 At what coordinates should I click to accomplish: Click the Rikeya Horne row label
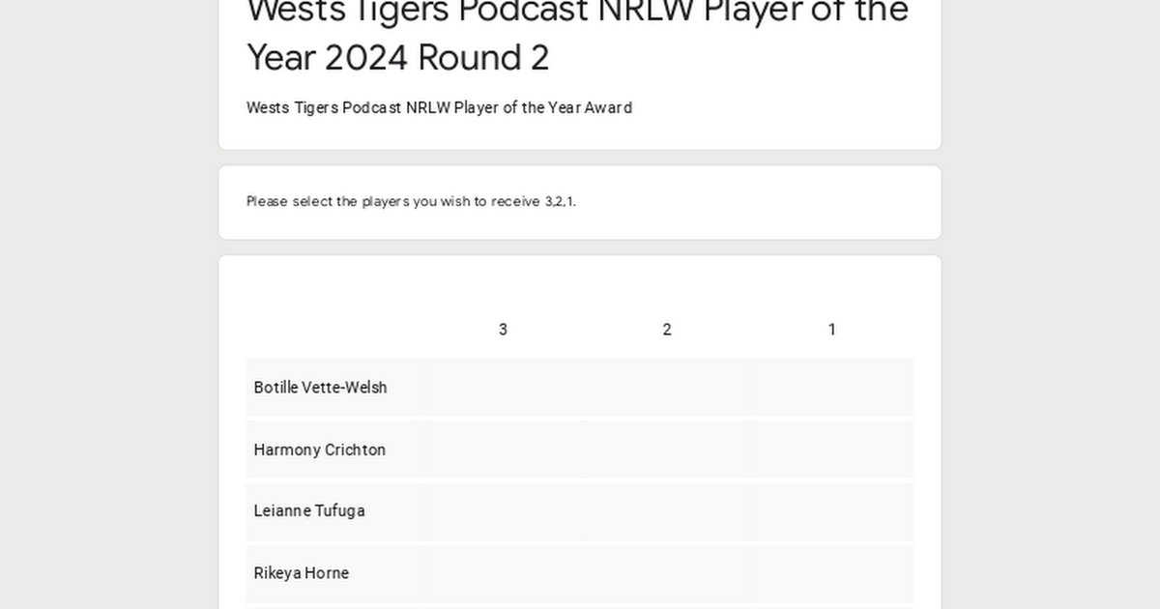point(301,573)
